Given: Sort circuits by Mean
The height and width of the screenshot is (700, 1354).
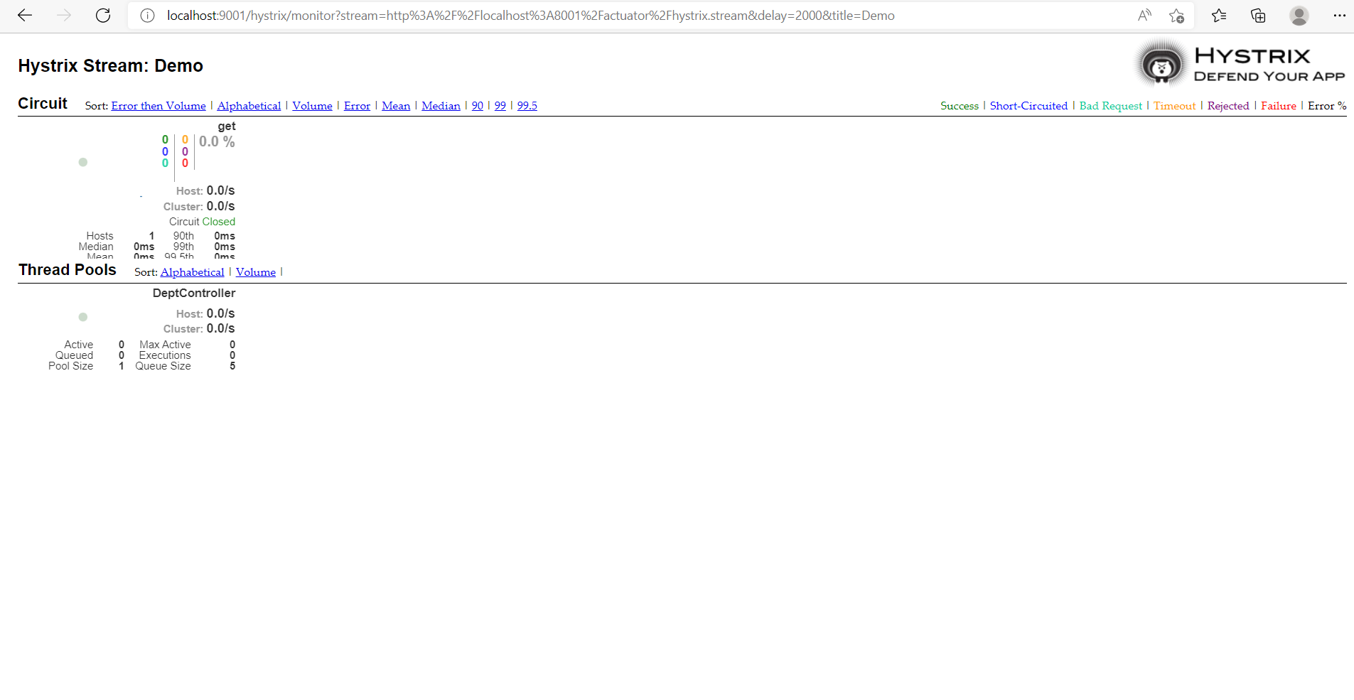Looking at the screenshot, I should click(396, 106).
